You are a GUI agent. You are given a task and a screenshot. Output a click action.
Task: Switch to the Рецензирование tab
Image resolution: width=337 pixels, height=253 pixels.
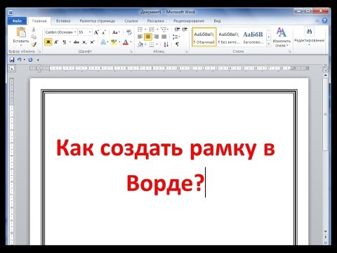coord(189,21)
